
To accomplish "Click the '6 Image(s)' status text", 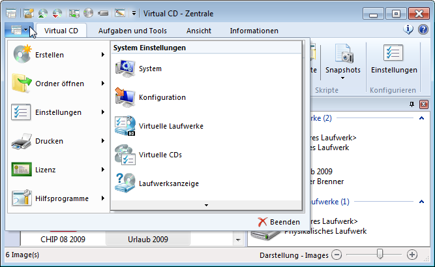I will (x=22, y=255).
